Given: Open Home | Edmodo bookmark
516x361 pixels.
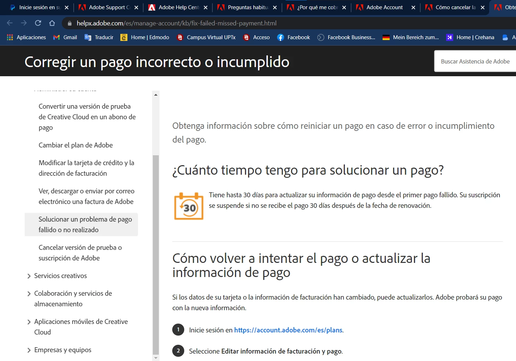Looking at the screenshot, I should [145, 37].
